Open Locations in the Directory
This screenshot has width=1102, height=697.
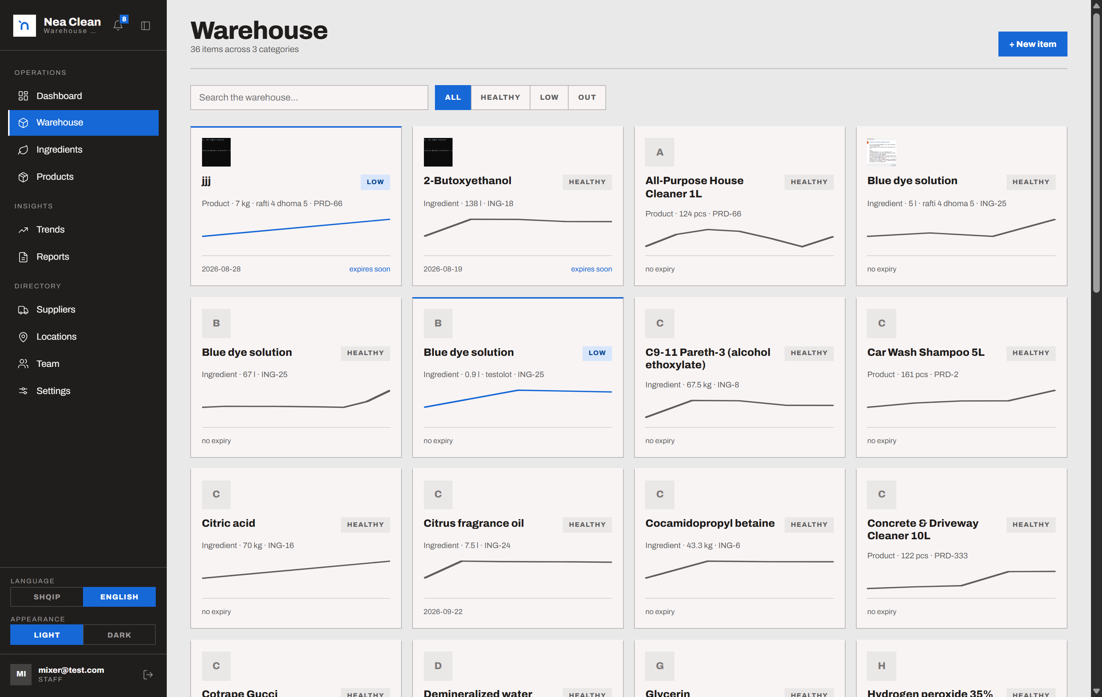[x=83, y=337]
